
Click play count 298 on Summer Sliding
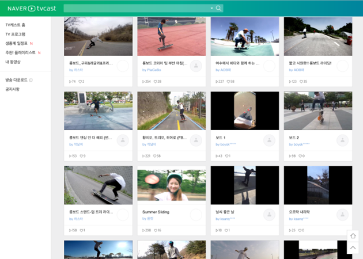click(x=146, y=230)
